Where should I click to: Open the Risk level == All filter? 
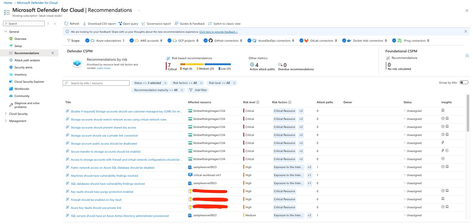(x=219, y=83)
